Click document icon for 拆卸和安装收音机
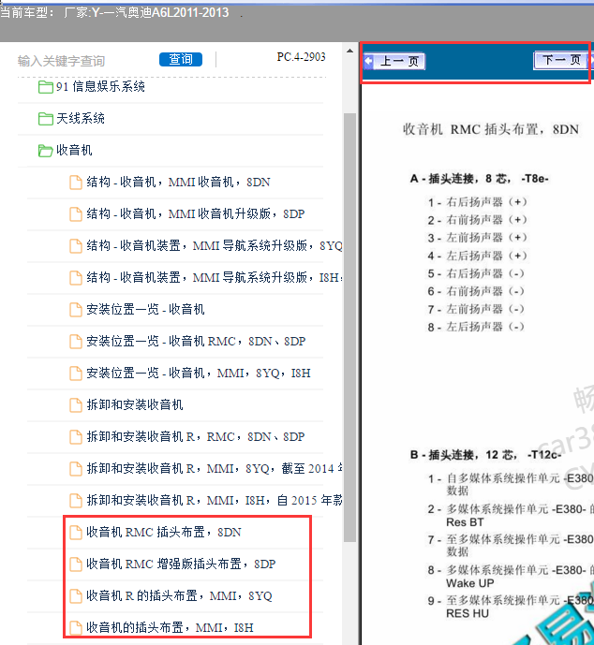Image resolution: width=594 pixels, height=645 pixels. (75, 405)
